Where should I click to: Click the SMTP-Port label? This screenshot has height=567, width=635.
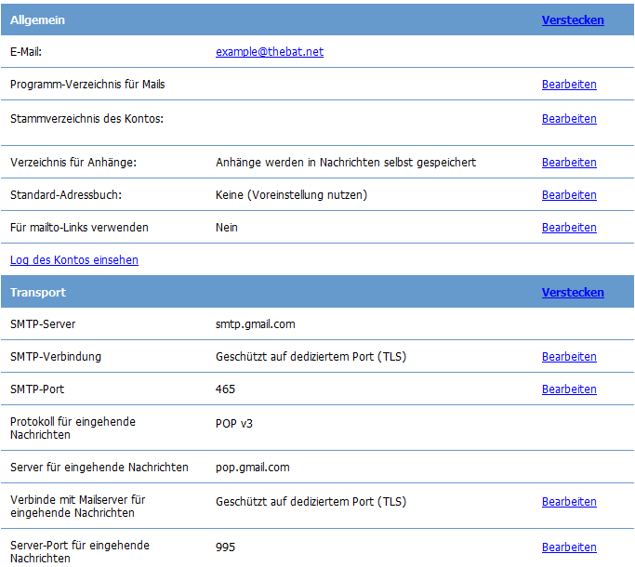click(37, 389)
